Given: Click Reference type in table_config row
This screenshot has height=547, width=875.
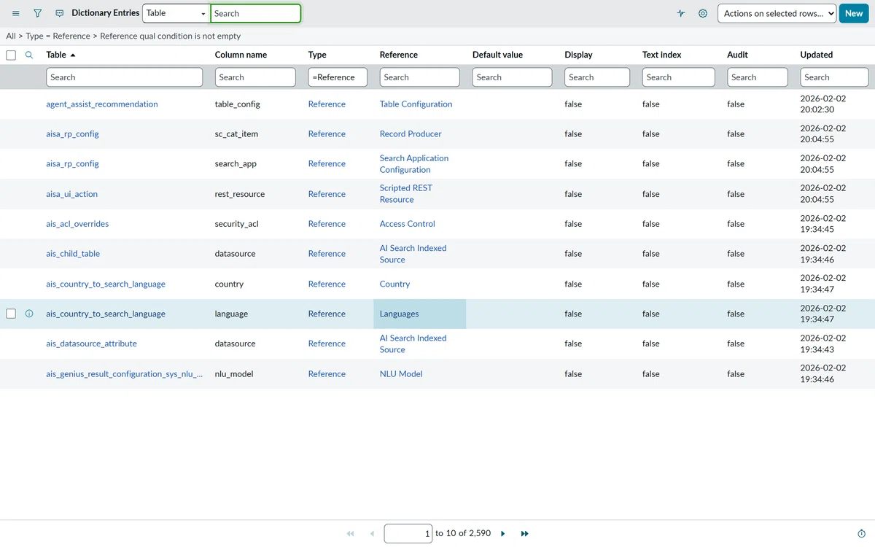Looking at the screenshot, I should [327, 104].
